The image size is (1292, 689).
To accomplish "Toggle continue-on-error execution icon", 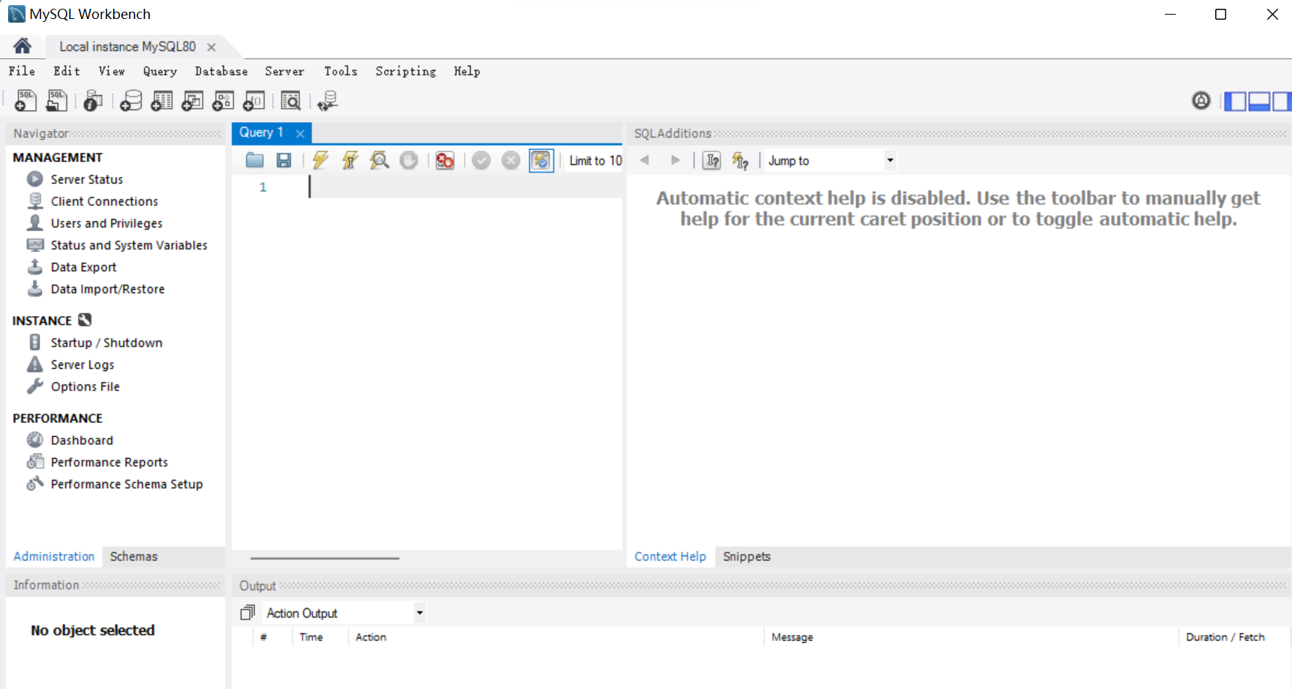I will 445,160.
